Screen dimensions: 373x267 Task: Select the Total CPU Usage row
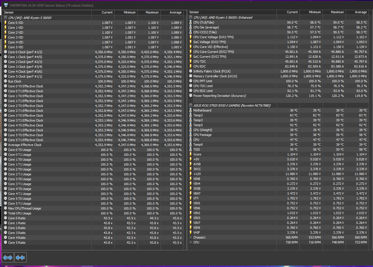tap(93, 213)
